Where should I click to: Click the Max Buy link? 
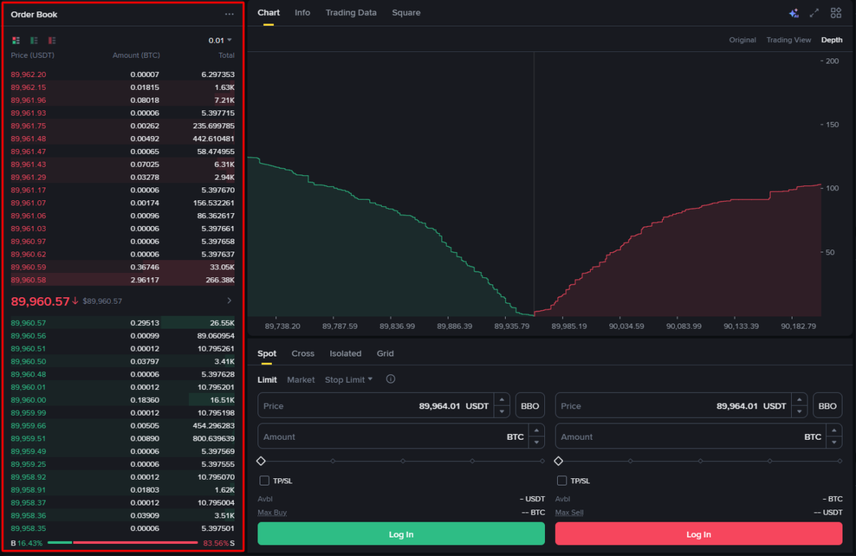coord(272,512)
